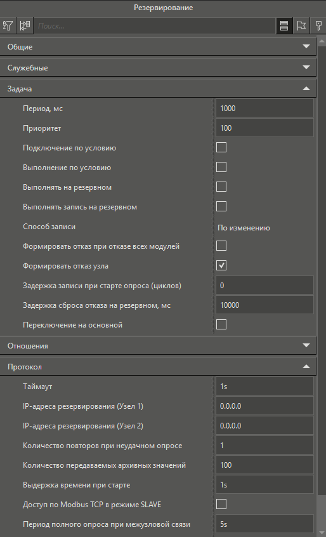The image size is (326, 537).
Task: Edit IP-адреса резервирования (Узел 2) field
Action: point(264,426)
